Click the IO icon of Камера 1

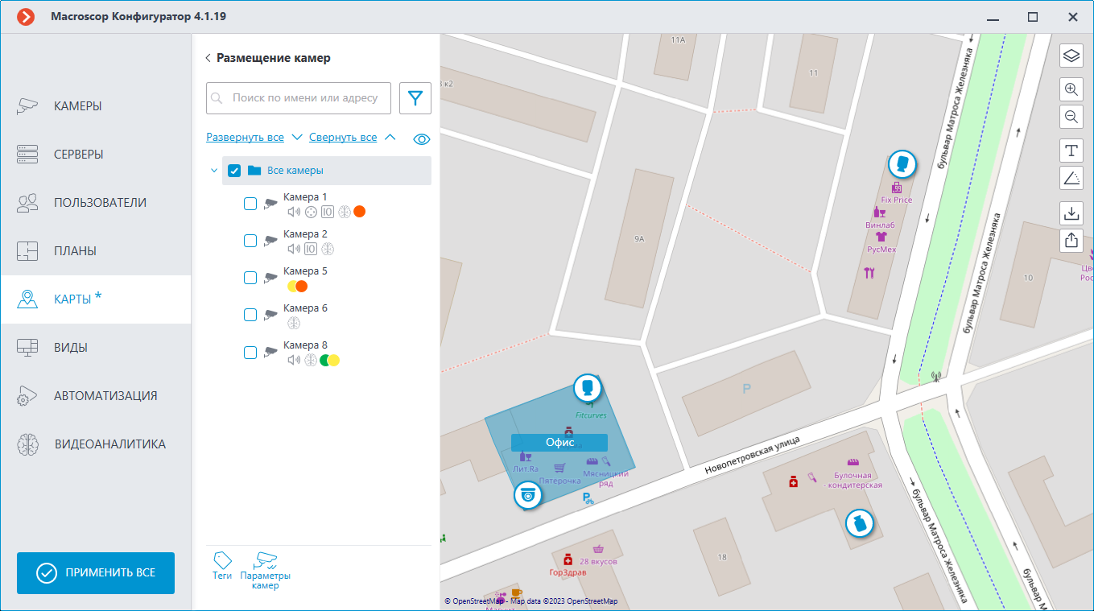click(x=327, y=212)
